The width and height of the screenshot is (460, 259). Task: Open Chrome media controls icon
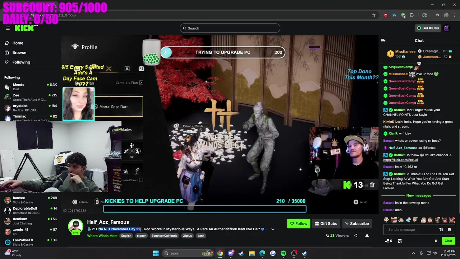[x=437, y=15]
